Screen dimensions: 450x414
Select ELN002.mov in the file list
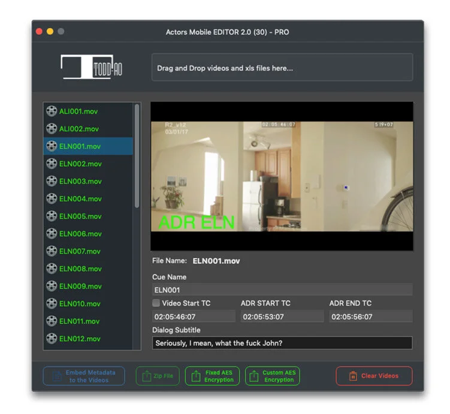88,164
